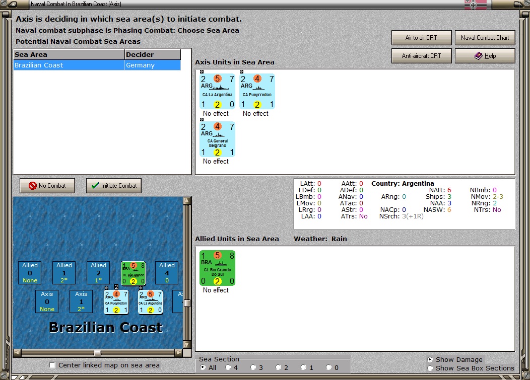Click the Country: Argentina label
The image size is (530, 380).
click(x=403, y=183)
